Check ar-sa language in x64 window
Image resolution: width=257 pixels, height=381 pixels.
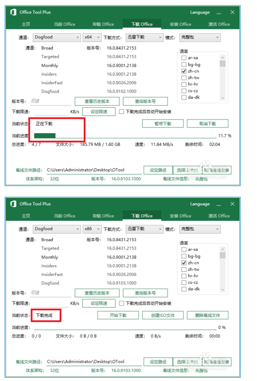tap(184, 58)
